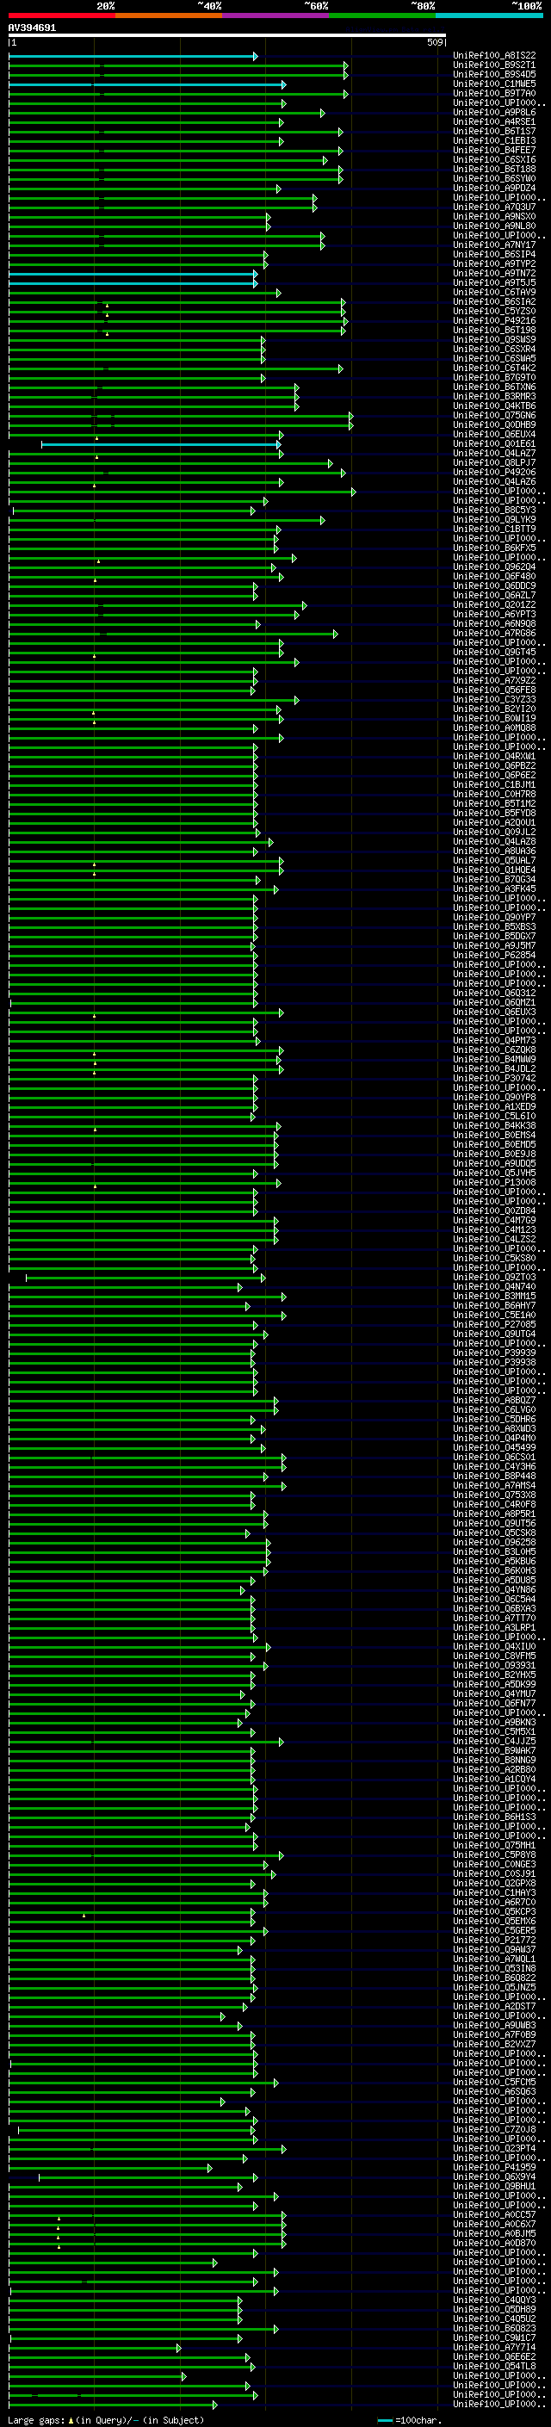Select subject UniRef100_Q4KTB6

(x=494, y=406)
